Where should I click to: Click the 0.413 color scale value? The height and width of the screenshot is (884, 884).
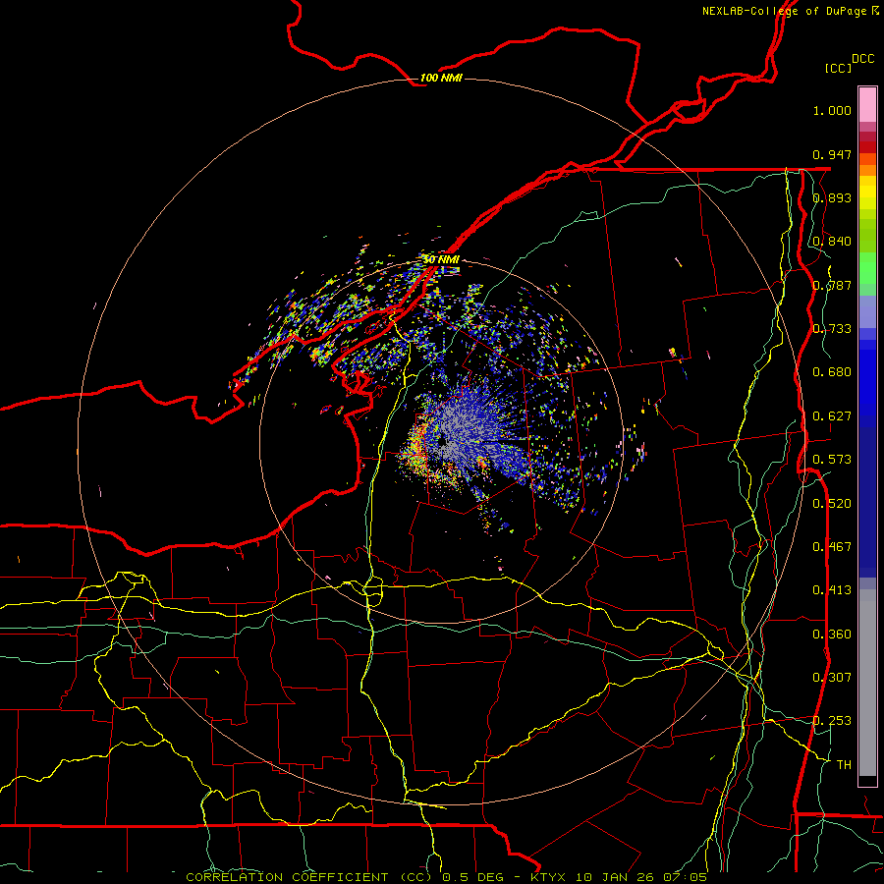832,590
